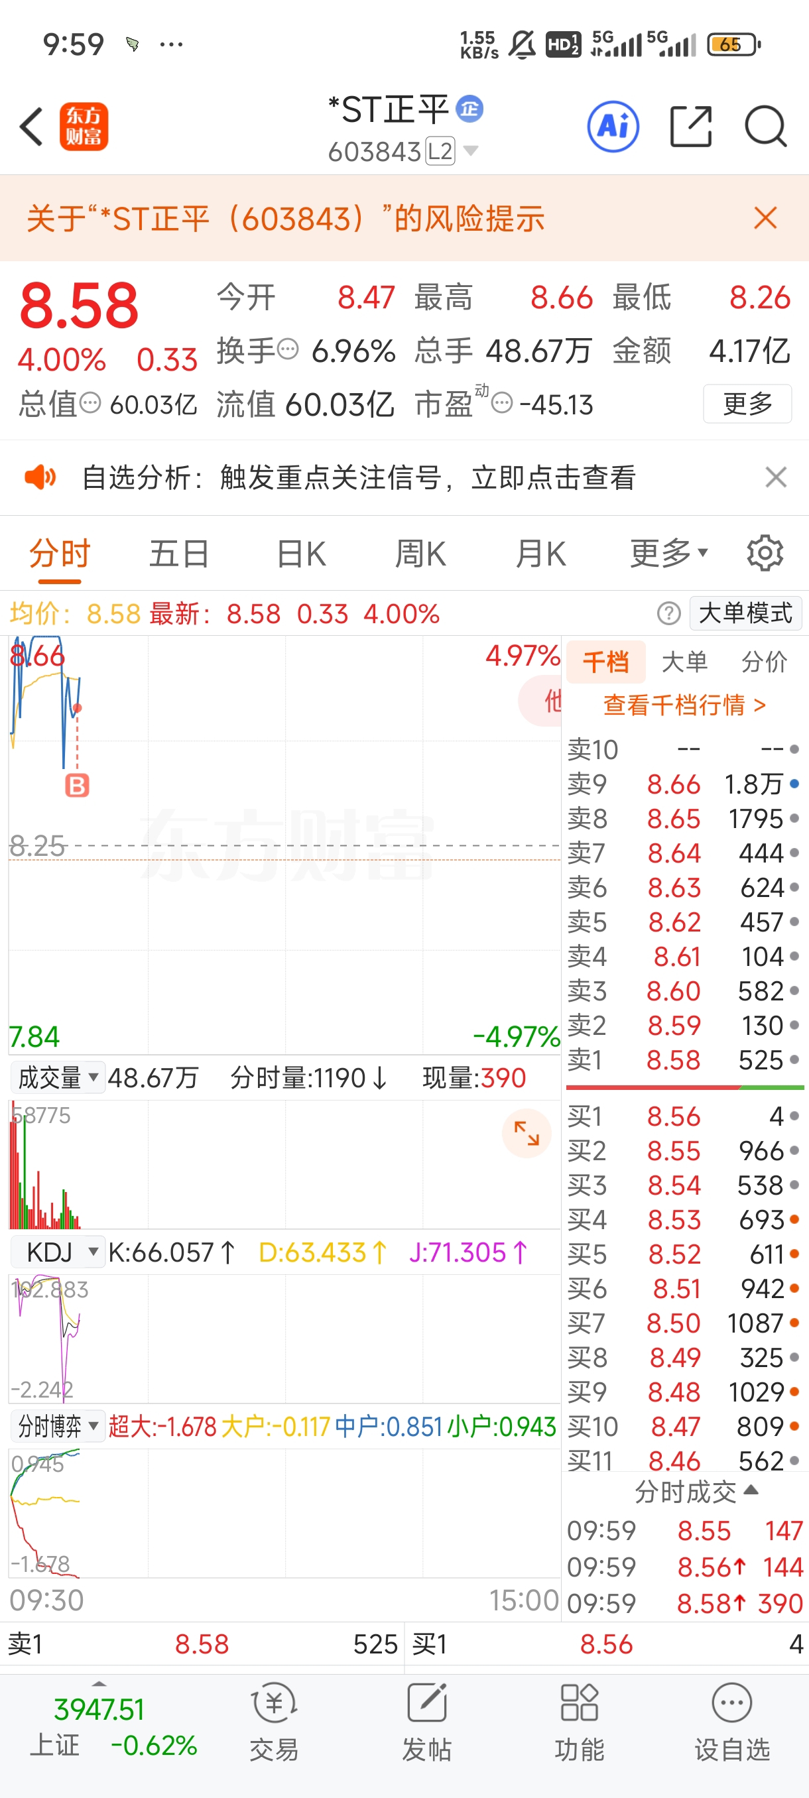Switch to the 日K tab

click(301, 554)
